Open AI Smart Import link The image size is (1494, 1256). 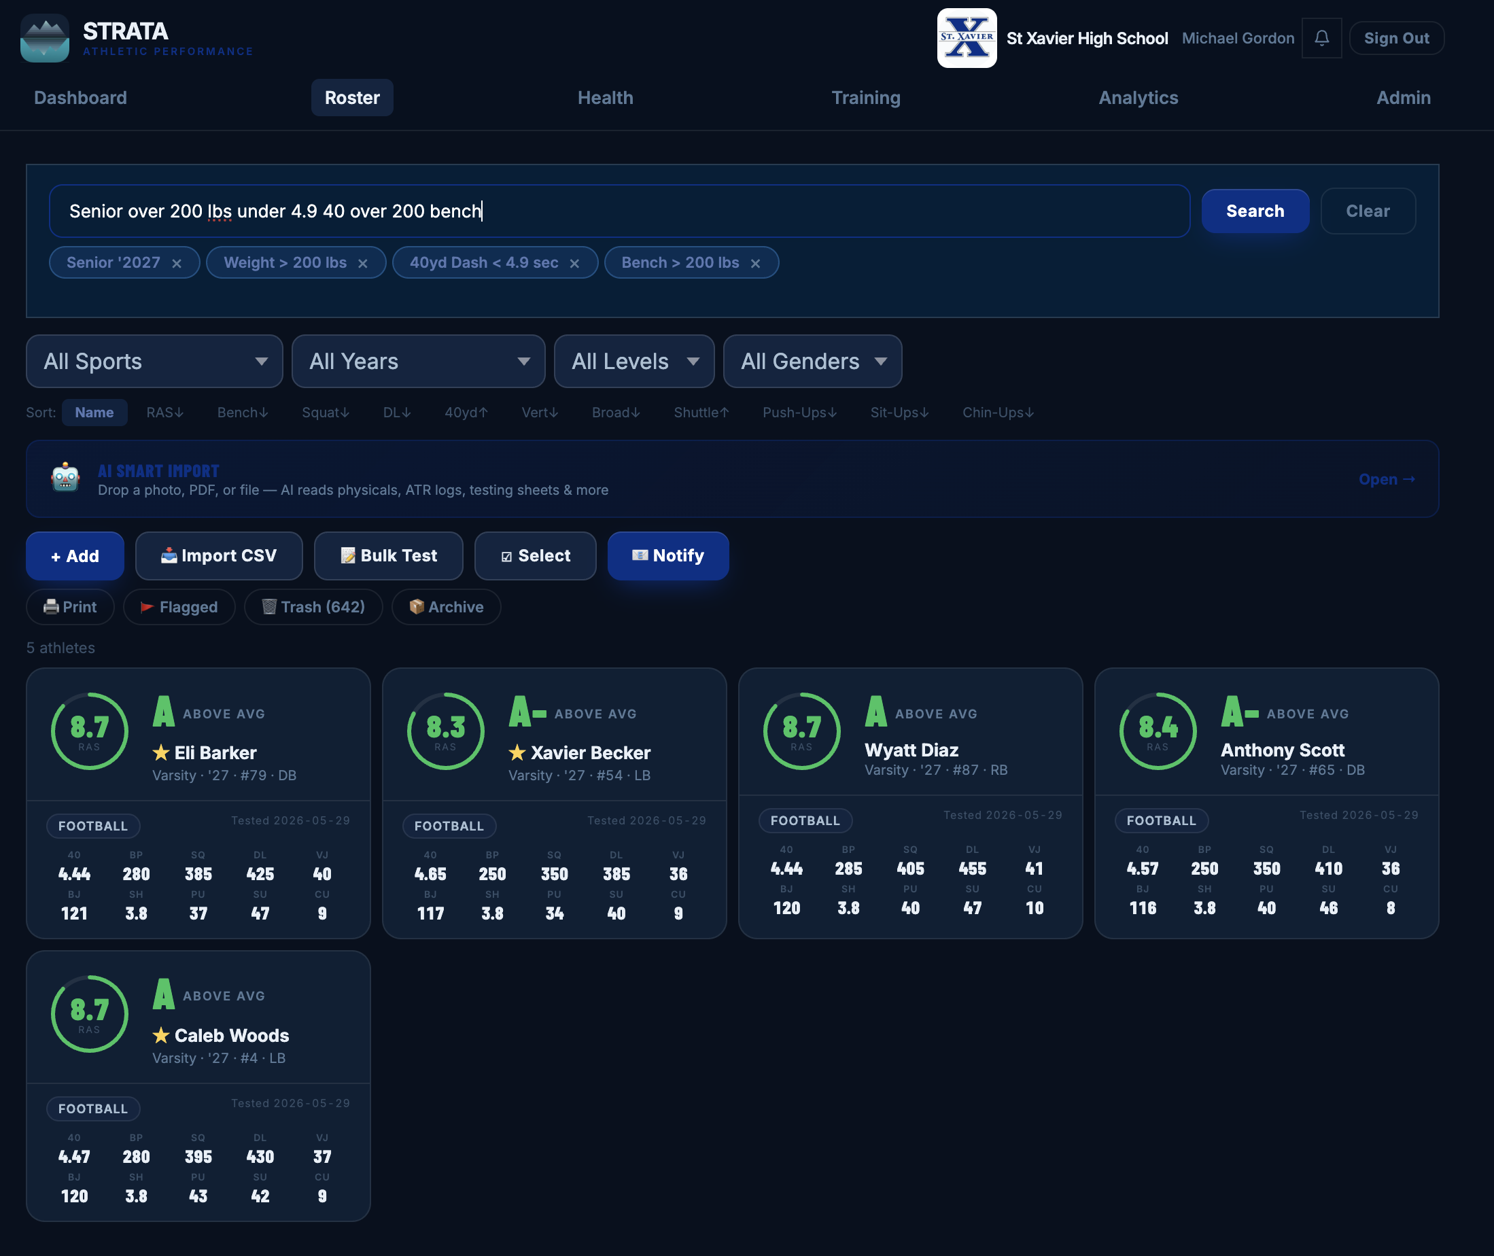tap(1386, 480)
